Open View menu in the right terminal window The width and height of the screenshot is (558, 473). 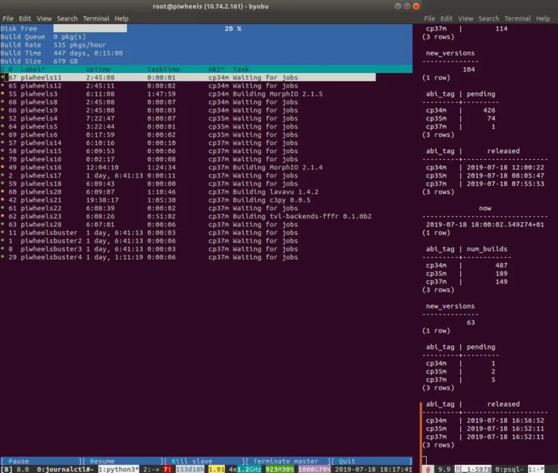466,18
